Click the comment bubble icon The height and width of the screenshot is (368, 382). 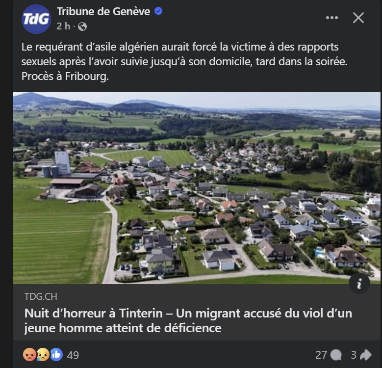(336, 355)
